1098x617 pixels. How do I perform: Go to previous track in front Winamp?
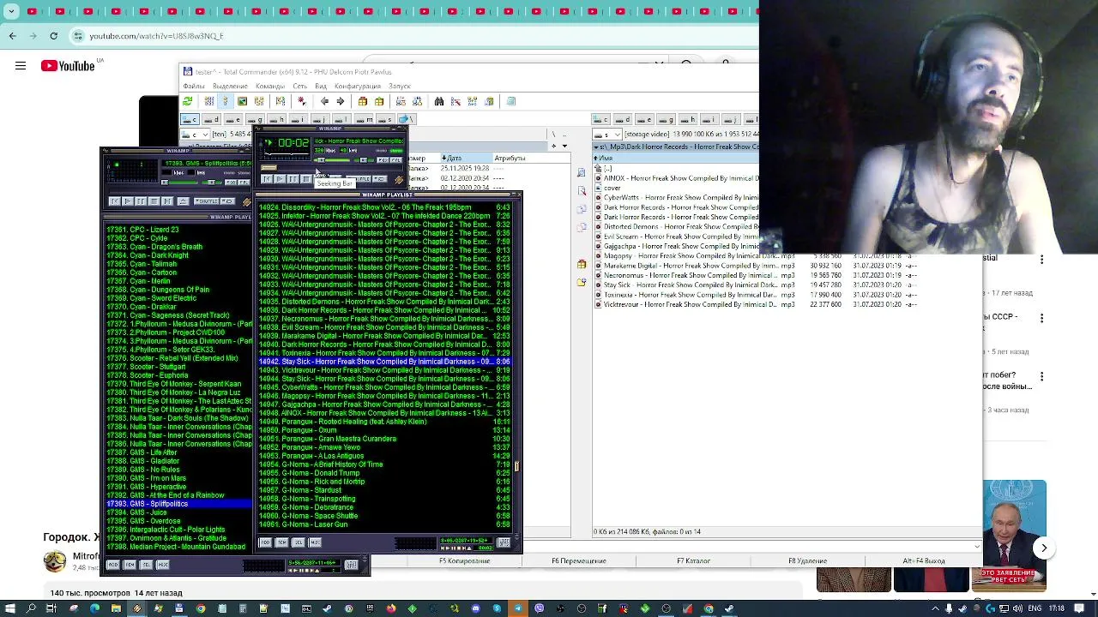(267, 179)
